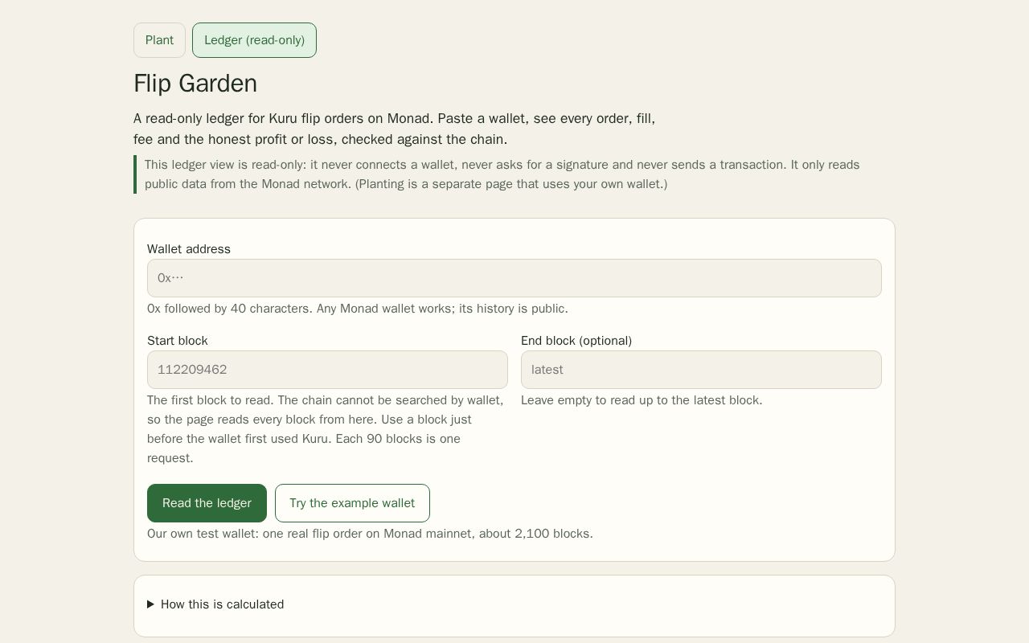Select the End block (optional) field
Viewport: 1029px width, 643px height.
click(701, 370)
